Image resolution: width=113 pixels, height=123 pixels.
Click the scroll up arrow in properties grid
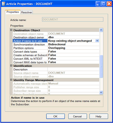pyautogui.click(x=101, y=30)
